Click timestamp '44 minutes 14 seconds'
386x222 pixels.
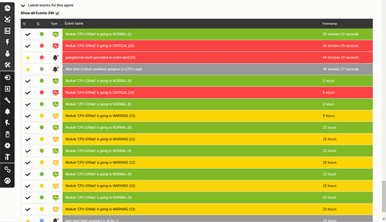click(341, 58)
